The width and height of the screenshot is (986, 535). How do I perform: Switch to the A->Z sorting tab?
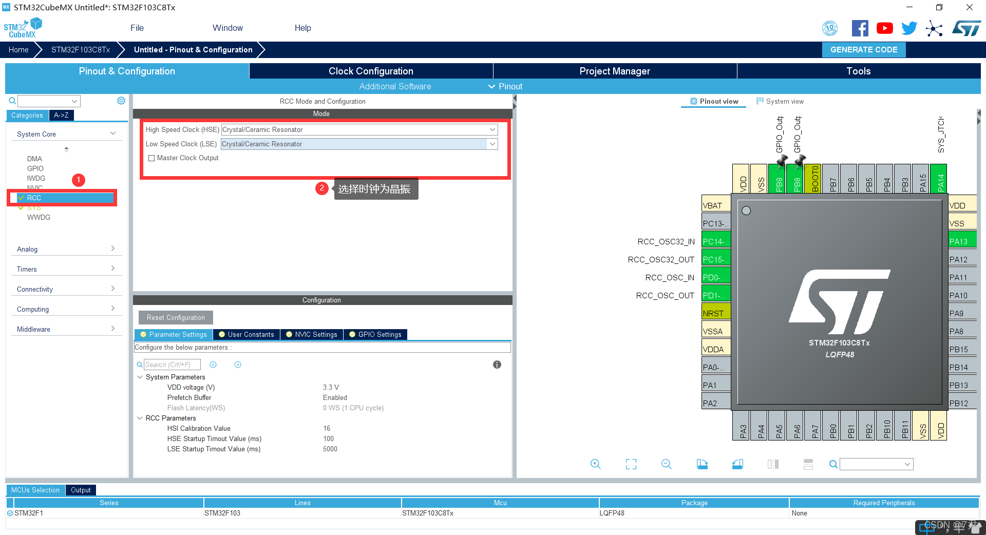tap(61, 115)
